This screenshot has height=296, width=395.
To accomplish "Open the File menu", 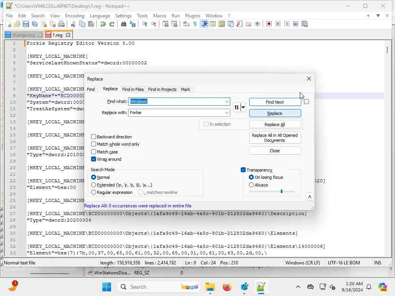I will [9, 15].
